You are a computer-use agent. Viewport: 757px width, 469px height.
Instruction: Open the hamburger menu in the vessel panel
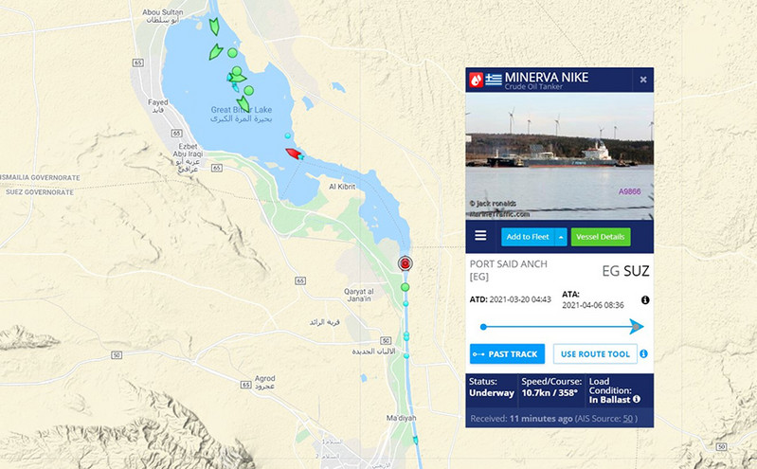[x=480, y=235]
